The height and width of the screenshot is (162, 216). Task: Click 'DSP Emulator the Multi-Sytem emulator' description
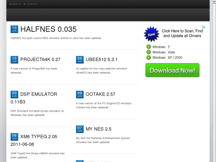37,113
